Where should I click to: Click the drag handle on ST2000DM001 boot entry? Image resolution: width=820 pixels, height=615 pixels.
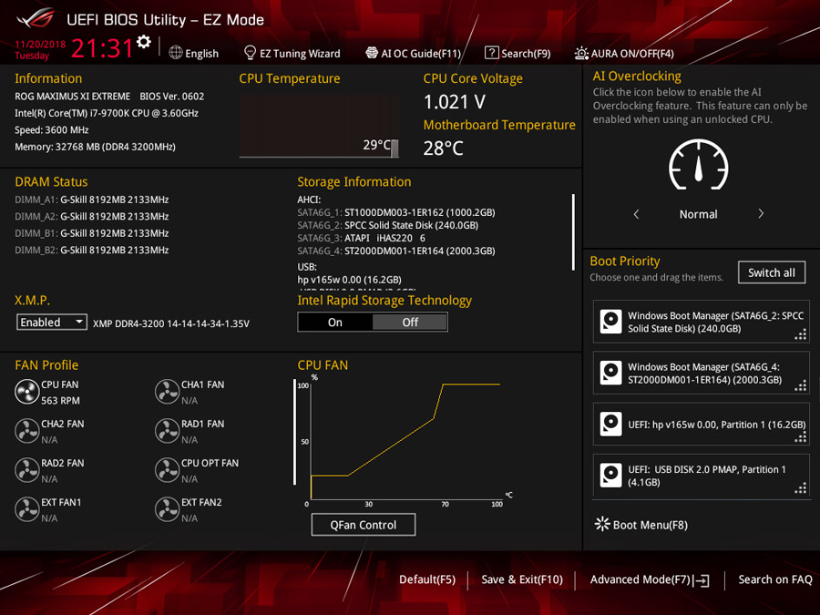pyautogui.click(x=800, y=386)
